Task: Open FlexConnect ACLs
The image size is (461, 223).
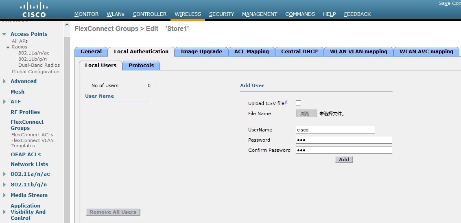Action: pyautogui.click(x=32, y=135)
